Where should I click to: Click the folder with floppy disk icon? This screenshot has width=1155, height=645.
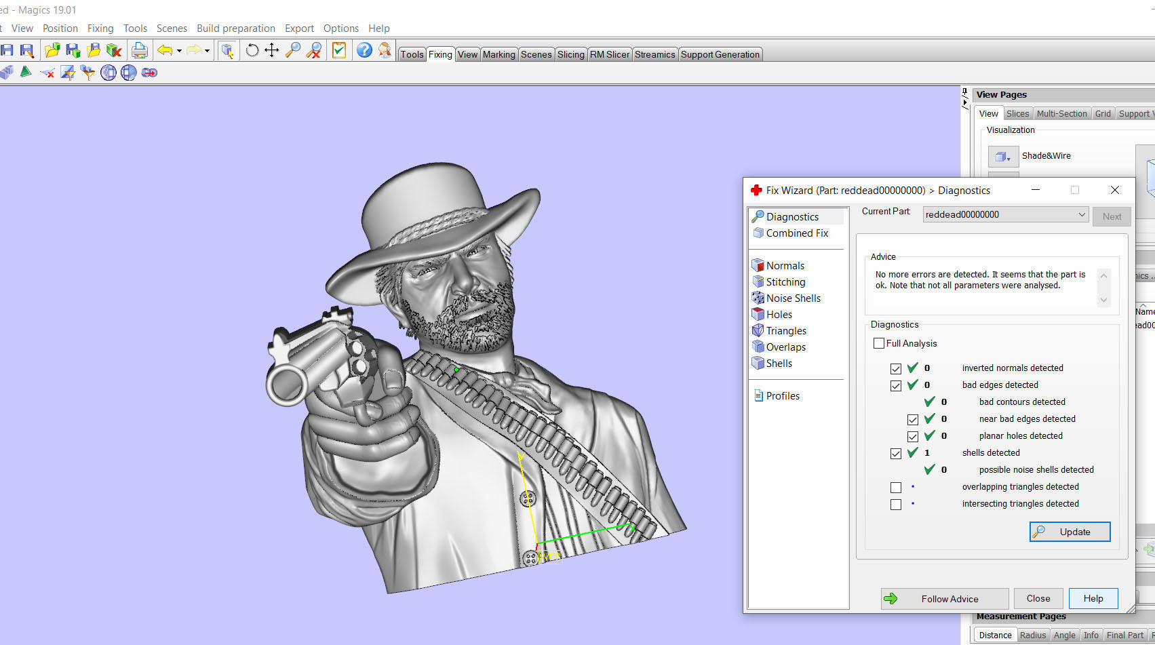tap(94, 50)
